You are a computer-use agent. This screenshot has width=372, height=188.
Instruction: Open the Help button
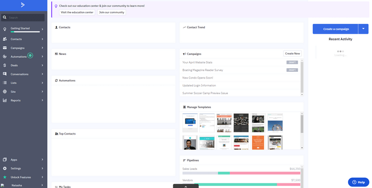point(358,182)
